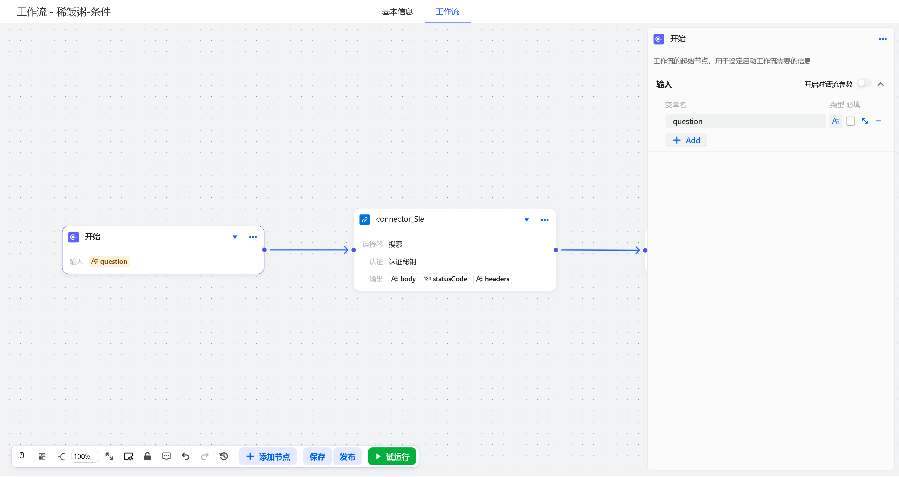The width and height of the screenshot is (899, 477).
Task: Collapse the 输入 section chevron
Action: coord(881,84)
